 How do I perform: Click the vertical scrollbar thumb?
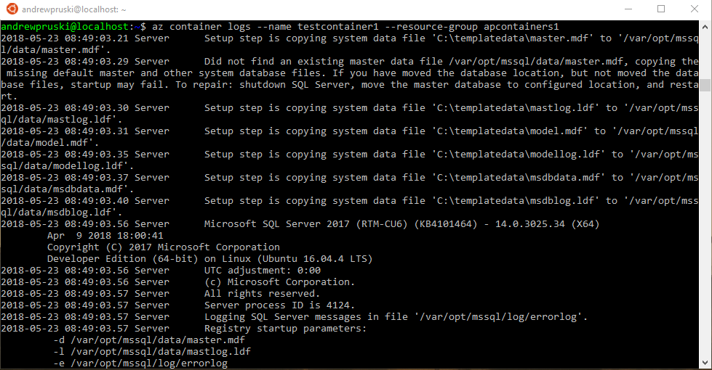(705, 85)
